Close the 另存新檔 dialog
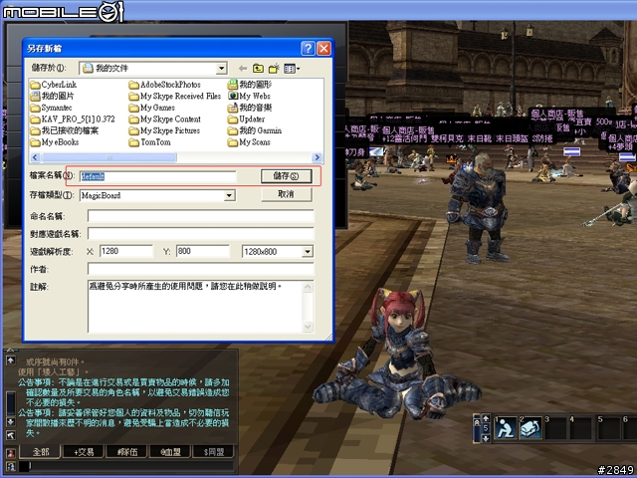Image resolution: width=637 pixels, height=478 pixels. pyautogui.click(x=323, y=49)
